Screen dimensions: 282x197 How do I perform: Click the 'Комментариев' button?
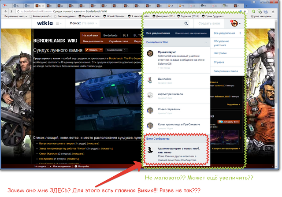click(116, 50)
